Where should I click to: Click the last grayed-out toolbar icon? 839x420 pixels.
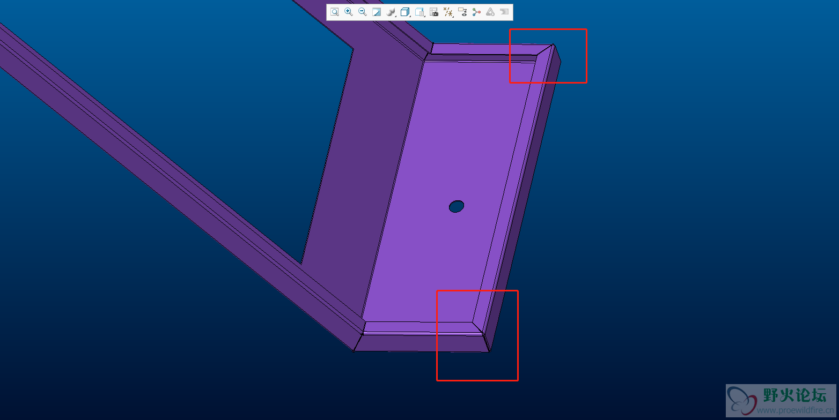(x=504, y=12)
